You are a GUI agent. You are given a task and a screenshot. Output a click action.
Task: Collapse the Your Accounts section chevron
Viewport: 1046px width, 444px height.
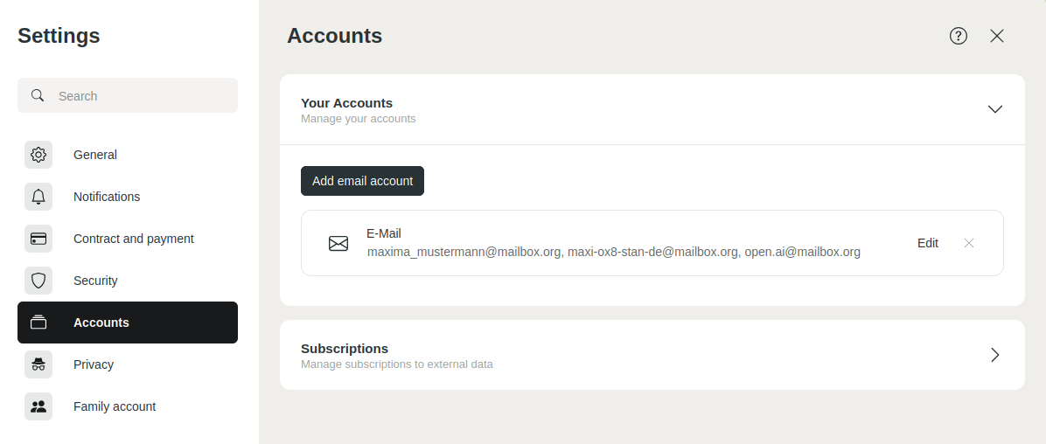994,109
